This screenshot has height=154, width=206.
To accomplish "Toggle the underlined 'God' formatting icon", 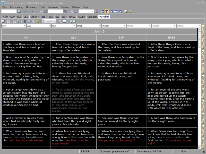I will [51, 21].
